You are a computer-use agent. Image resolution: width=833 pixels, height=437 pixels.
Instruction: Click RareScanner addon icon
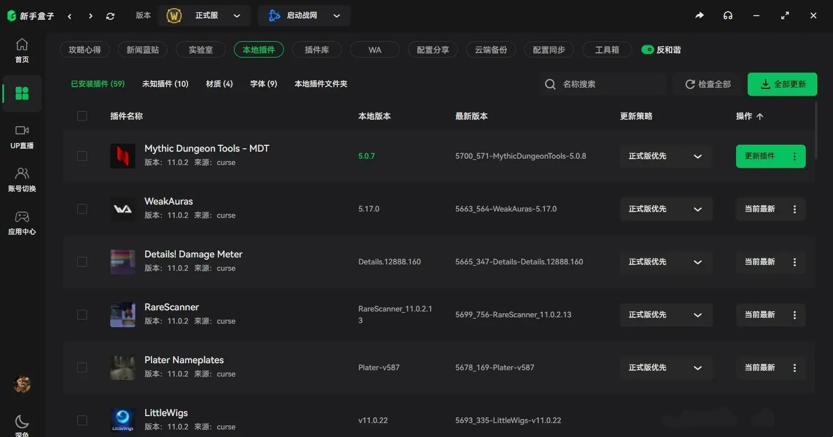click(123, 314)
